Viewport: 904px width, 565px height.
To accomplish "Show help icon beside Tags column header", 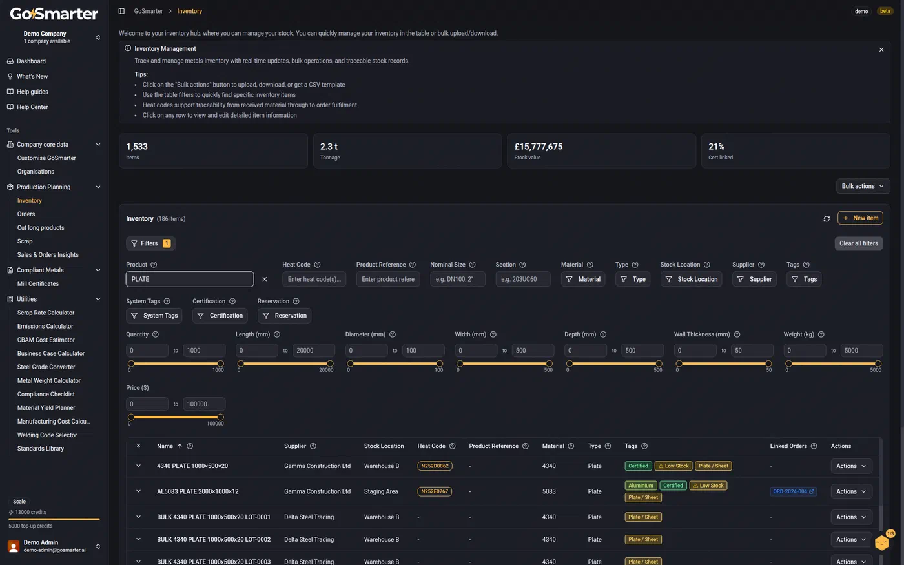I will pyautogui.click(x=644, y=446).
